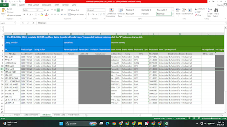Show outline level 2 button

click(2, 31)
